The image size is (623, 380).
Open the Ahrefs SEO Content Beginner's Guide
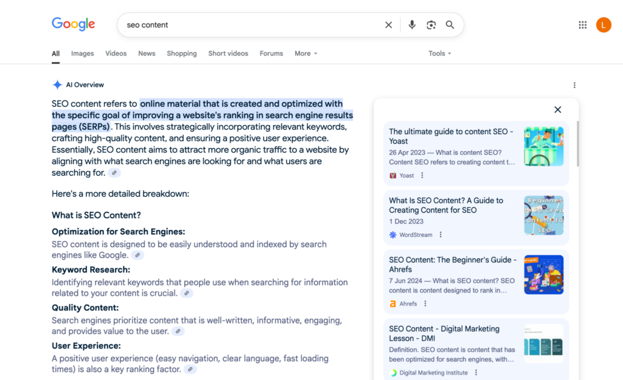click(x=453, y=264)
